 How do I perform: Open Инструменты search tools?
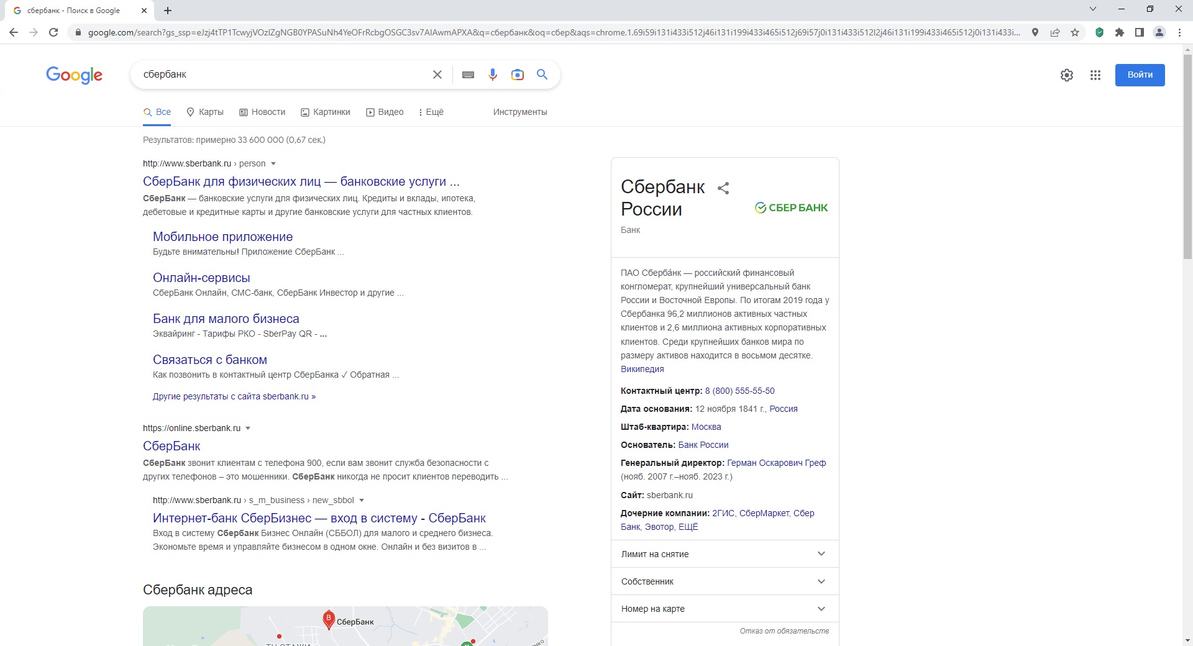coord(520,112)
